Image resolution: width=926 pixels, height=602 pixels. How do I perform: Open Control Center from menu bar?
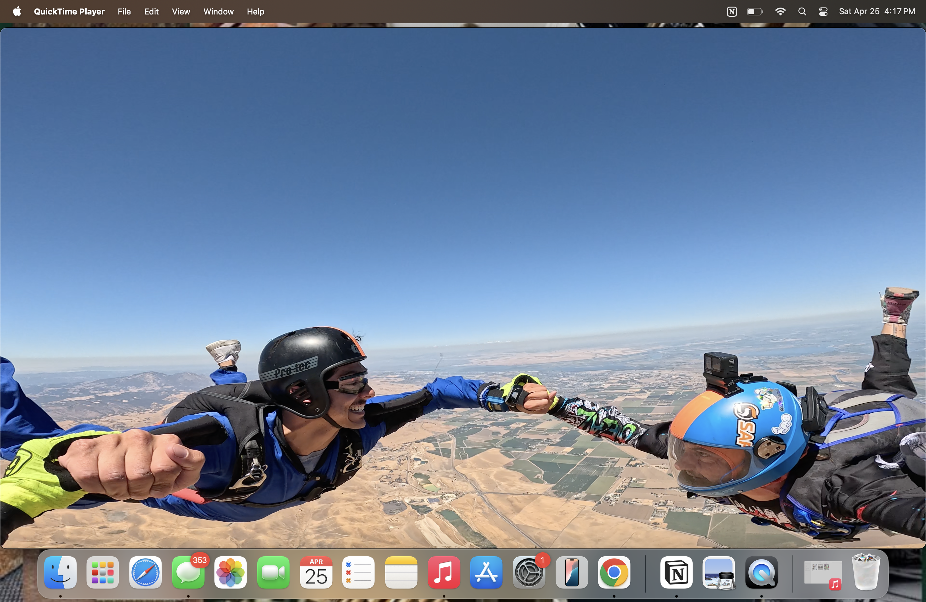tap(823, 11)
